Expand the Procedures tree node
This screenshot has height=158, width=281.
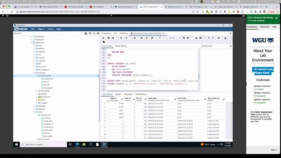click(31, 36)
